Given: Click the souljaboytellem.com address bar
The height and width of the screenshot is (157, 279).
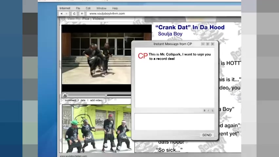Looking at the screenshot, I should pos(164,13).
